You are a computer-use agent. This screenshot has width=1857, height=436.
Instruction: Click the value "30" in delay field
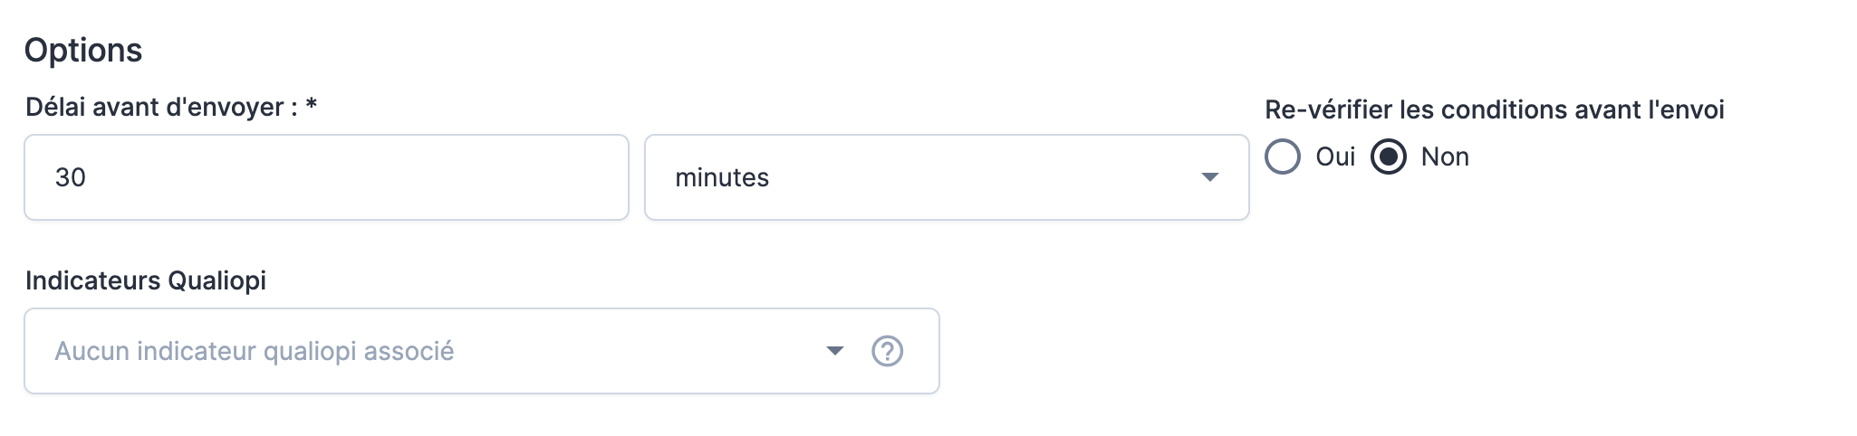point(71,177)
